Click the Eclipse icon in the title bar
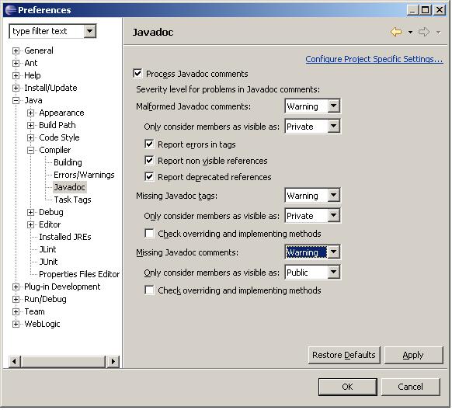Viewport: 452px width, 410px height. [10, 10]
